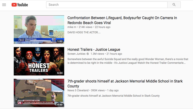Viewport: 193px width, 109px height.
Task: Open title '7th-grader shoots himself at Jackson Memorial'
Action: [125, 83]
